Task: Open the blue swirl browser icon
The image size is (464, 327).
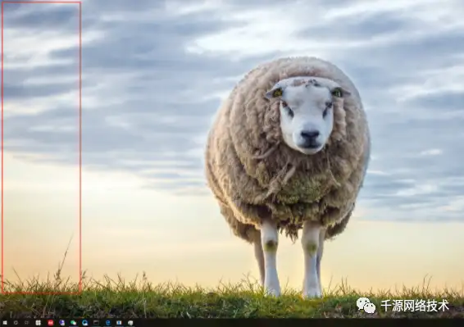Action: pos(85,323)
